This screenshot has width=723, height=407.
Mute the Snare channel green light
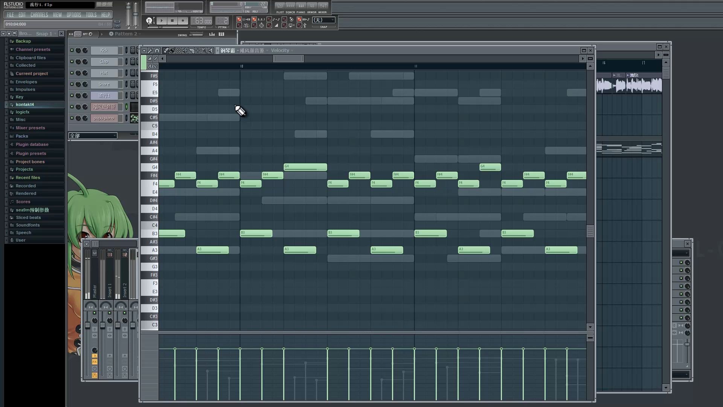(72, 84)
